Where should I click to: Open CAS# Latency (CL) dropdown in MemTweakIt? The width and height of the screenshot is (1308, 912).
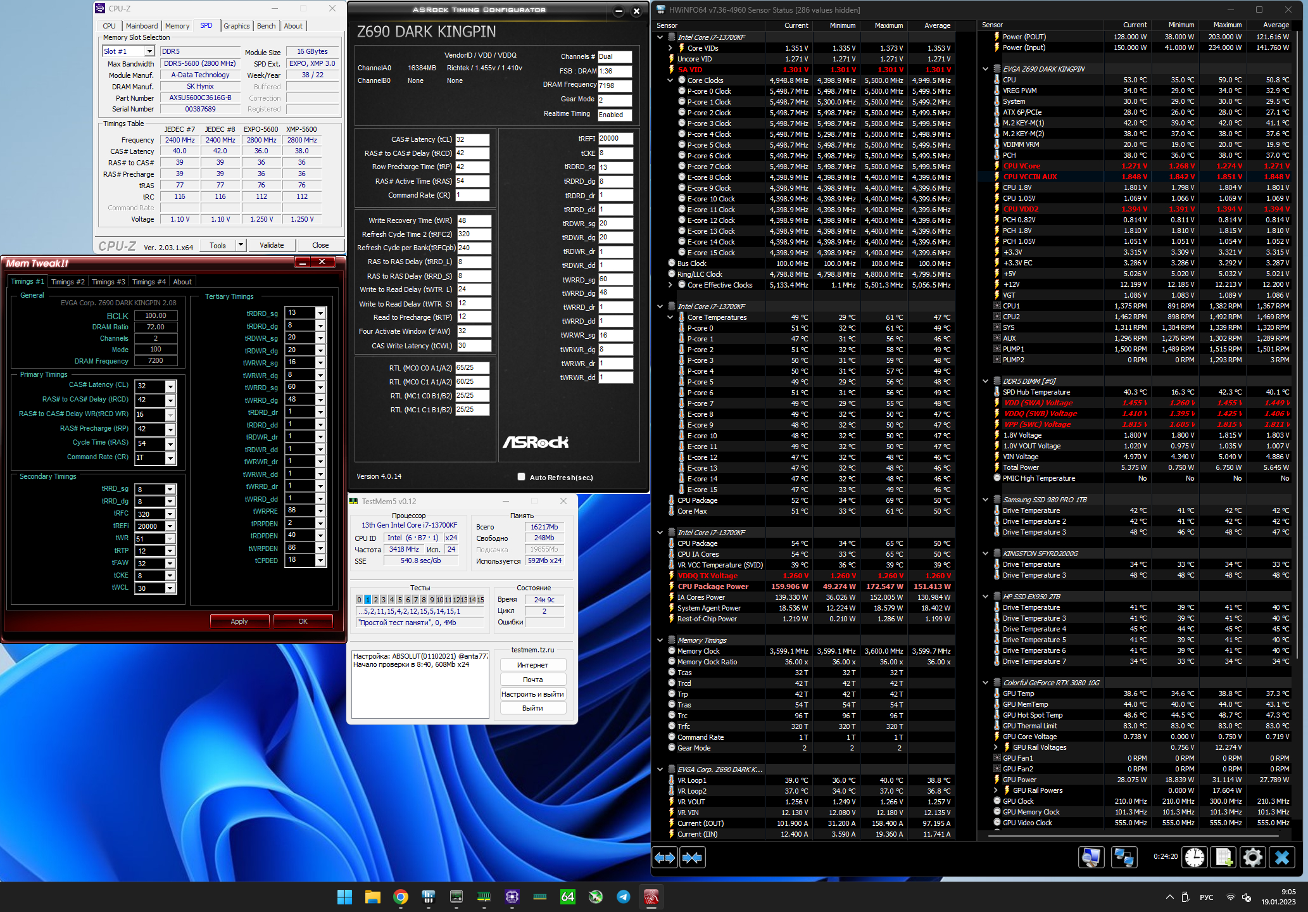point(170,386)
